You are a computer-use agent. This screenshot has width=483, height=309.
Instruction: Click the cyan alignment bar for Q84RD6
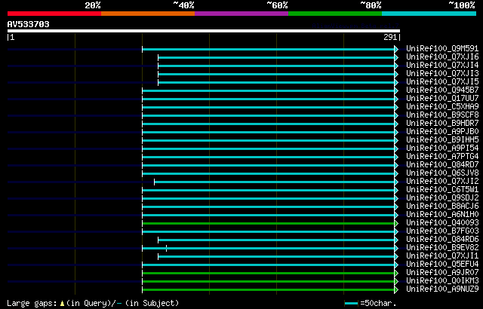(x=276, y=240)
